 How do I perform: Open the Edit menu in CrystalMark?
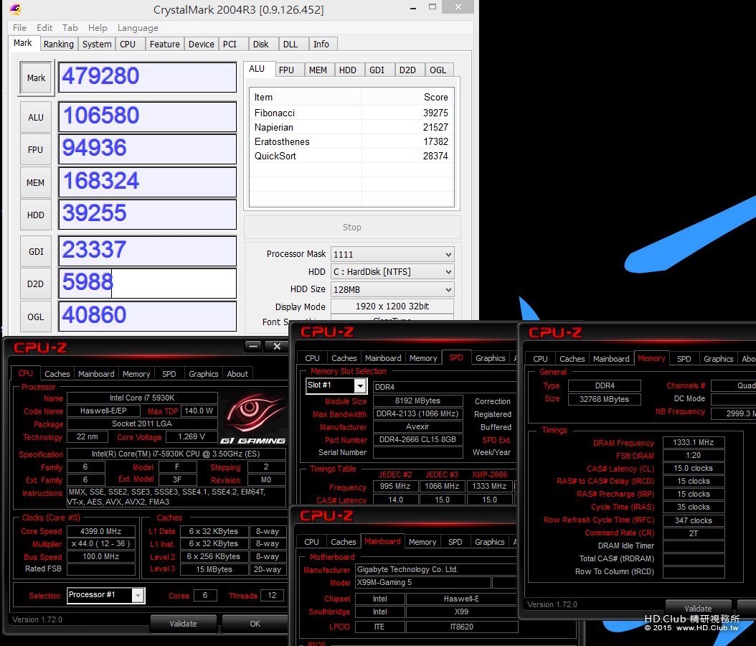[x=44, y=27]
